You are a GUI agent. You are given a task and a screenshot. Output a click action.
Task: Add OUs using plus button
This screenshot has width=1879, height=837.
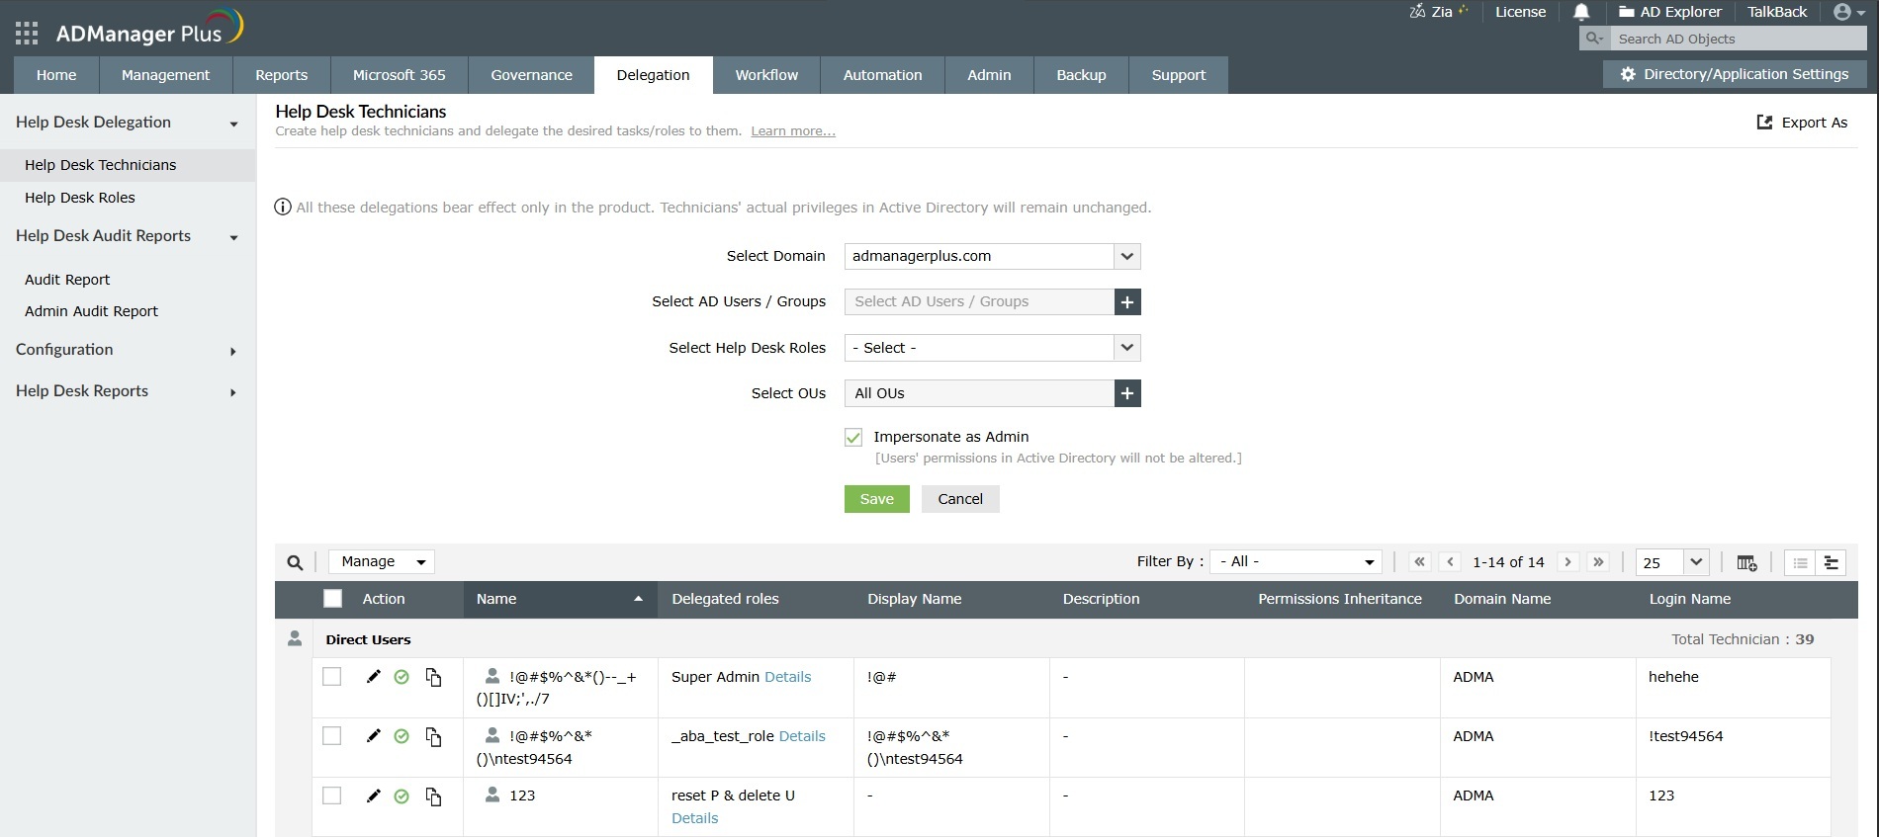(1127, 393)
